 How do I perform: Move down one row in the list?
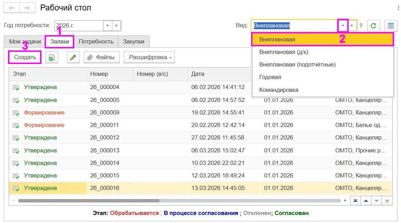377,201
